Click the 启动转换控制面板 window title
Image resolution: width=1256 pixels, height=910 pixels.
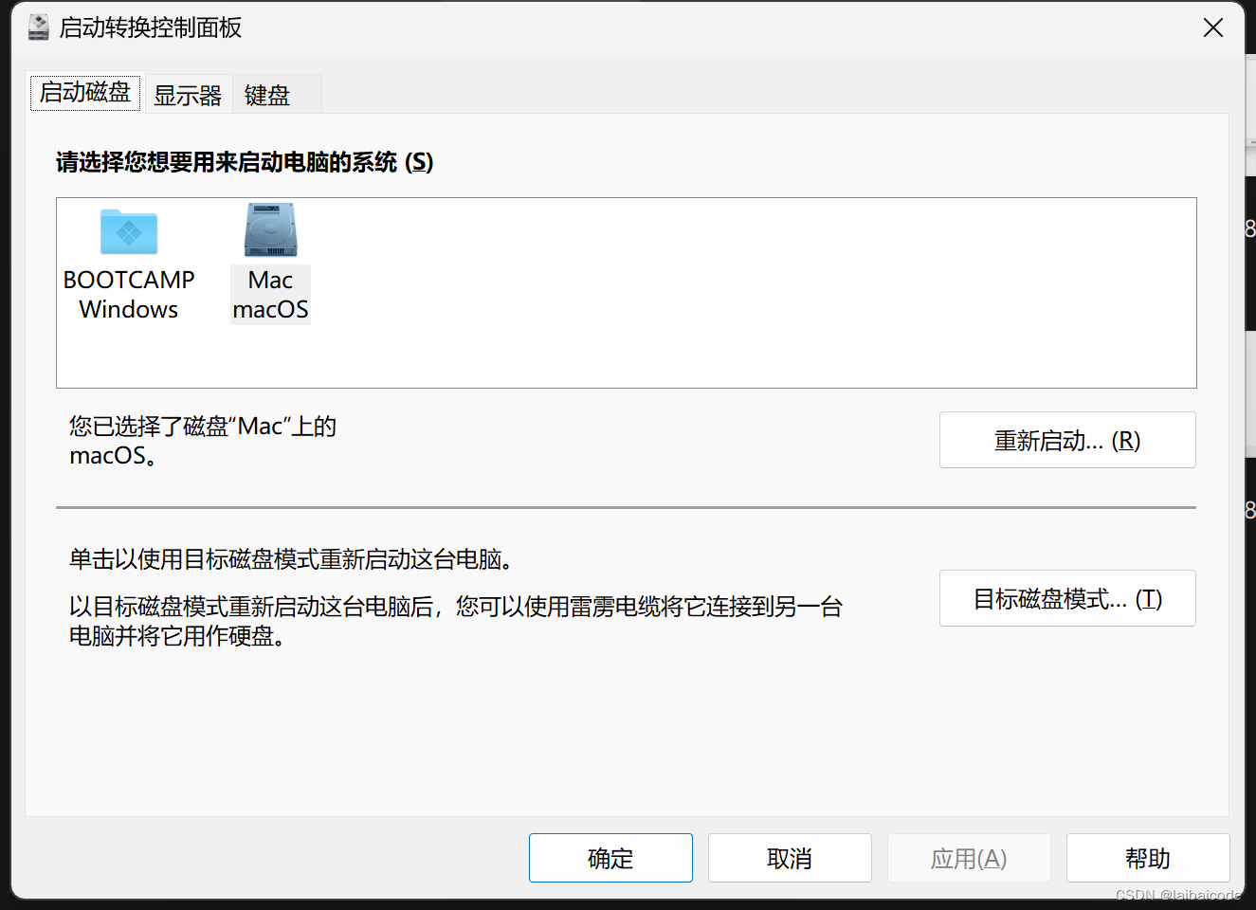(151, 27)
